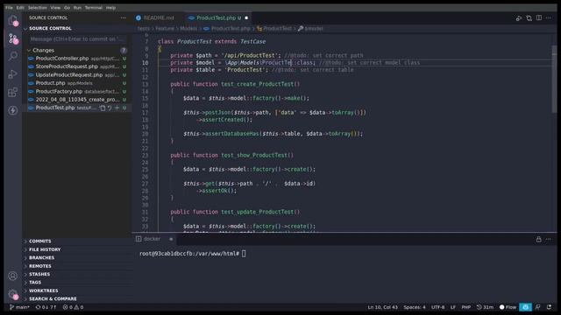
Task: Click the feedback icon in status bar
Action: click(x=537, y=307)
